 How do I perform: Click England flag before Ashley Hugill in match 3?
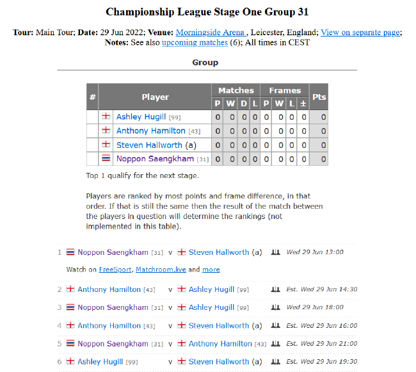tap(182, 307)
